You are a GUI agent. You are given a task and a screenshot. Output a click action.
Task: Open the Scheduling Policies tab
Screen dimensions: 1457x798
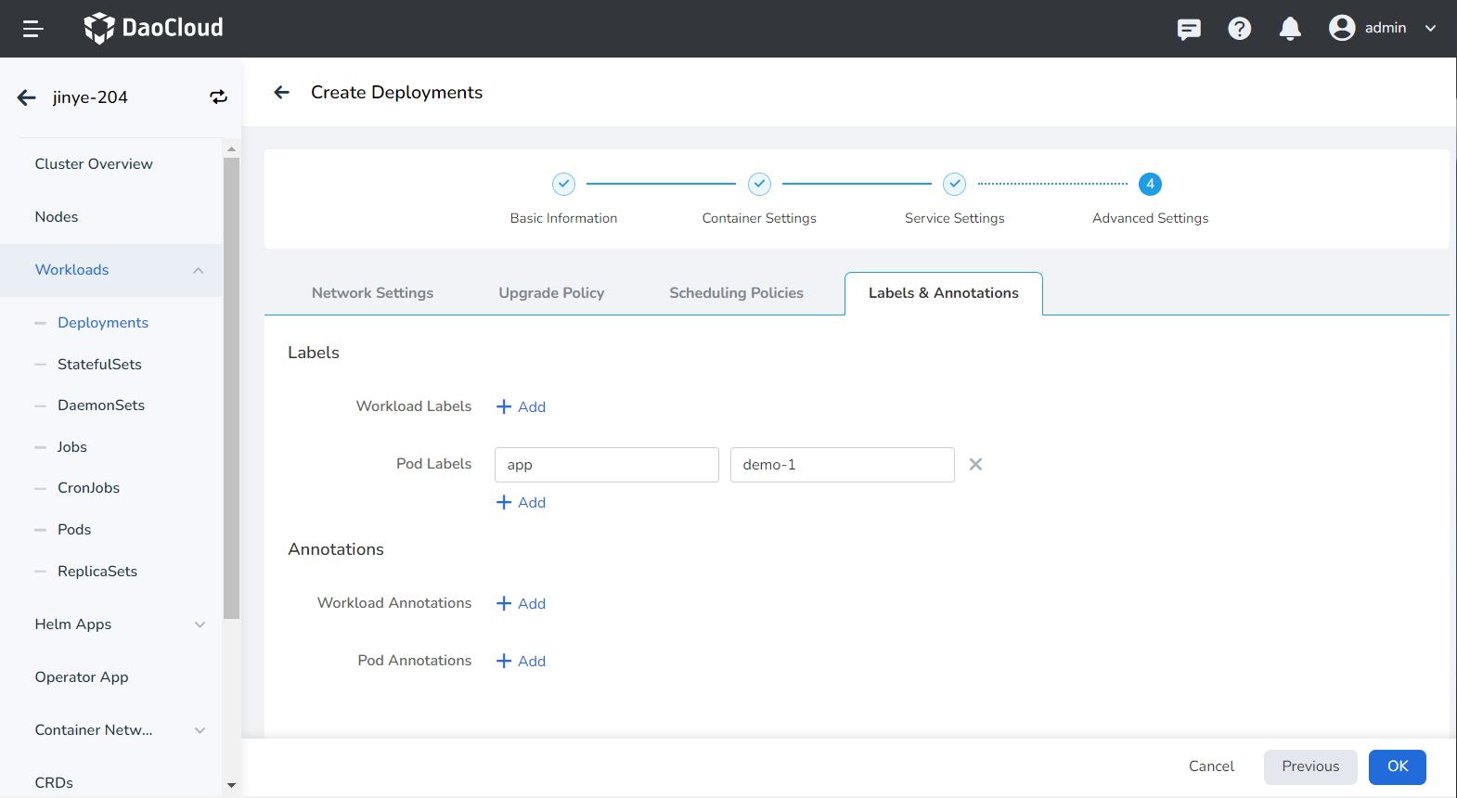pos(736,293)
